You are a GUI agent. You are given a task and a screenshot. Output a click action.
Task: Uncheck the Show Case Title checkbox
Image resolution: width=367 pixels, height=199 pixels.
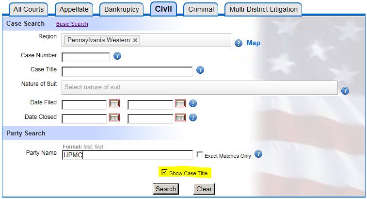tap(164, 172)
